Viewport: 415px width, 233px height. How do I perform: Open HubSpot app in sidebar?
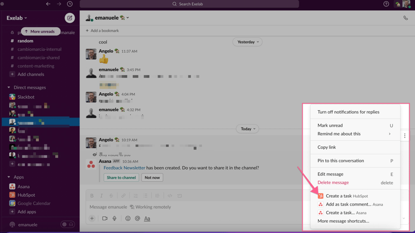[26, 195]
